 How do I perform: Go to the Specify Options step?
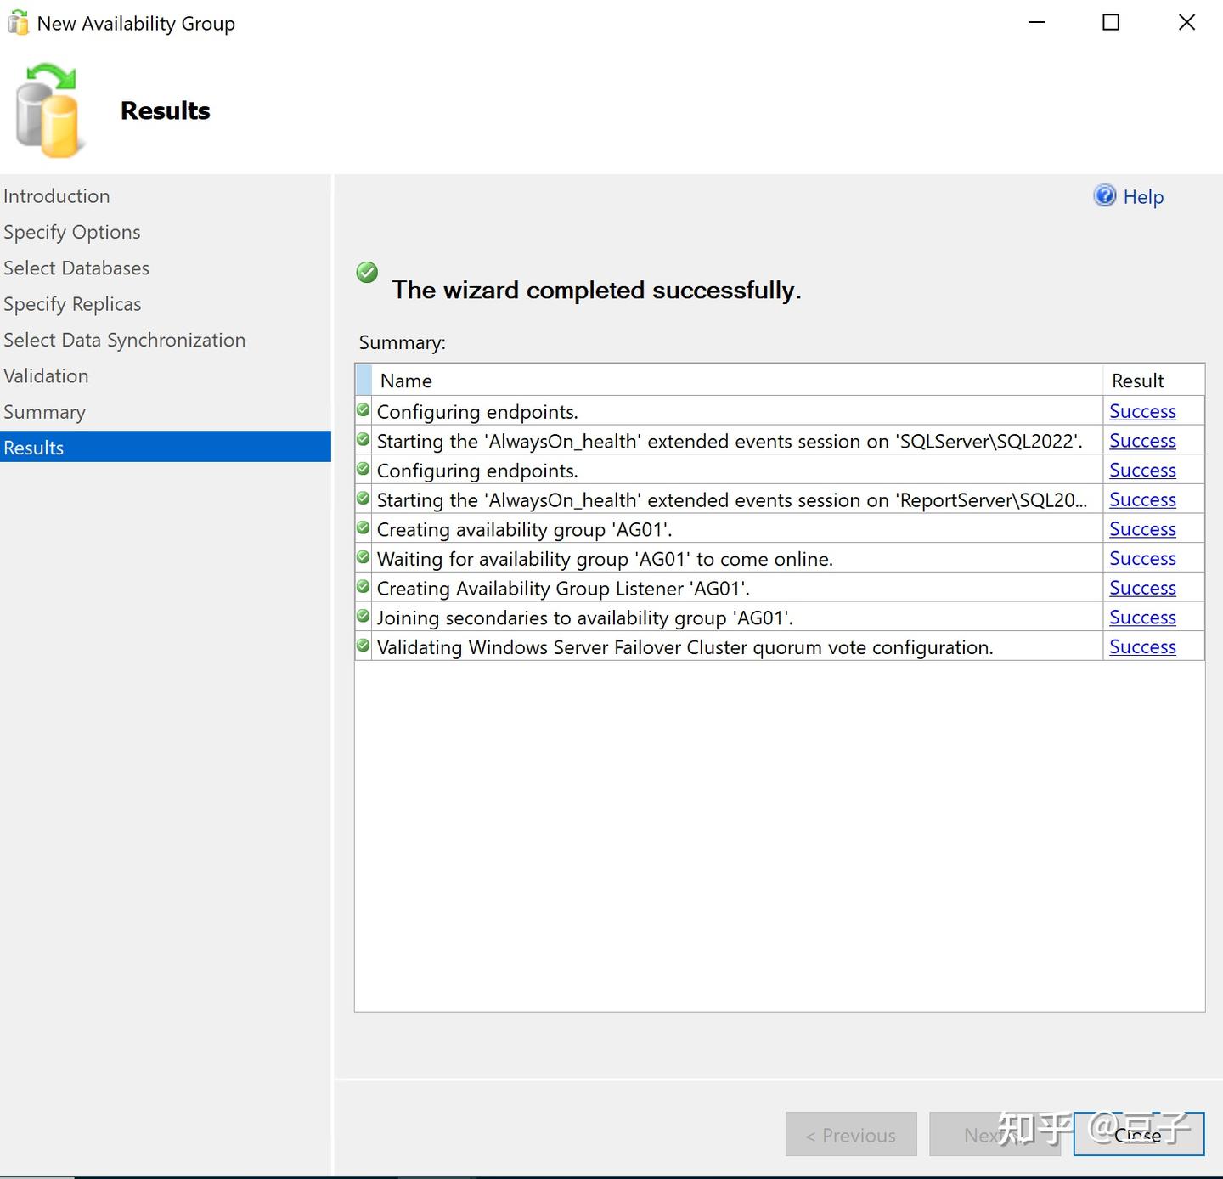coord(72,232)
